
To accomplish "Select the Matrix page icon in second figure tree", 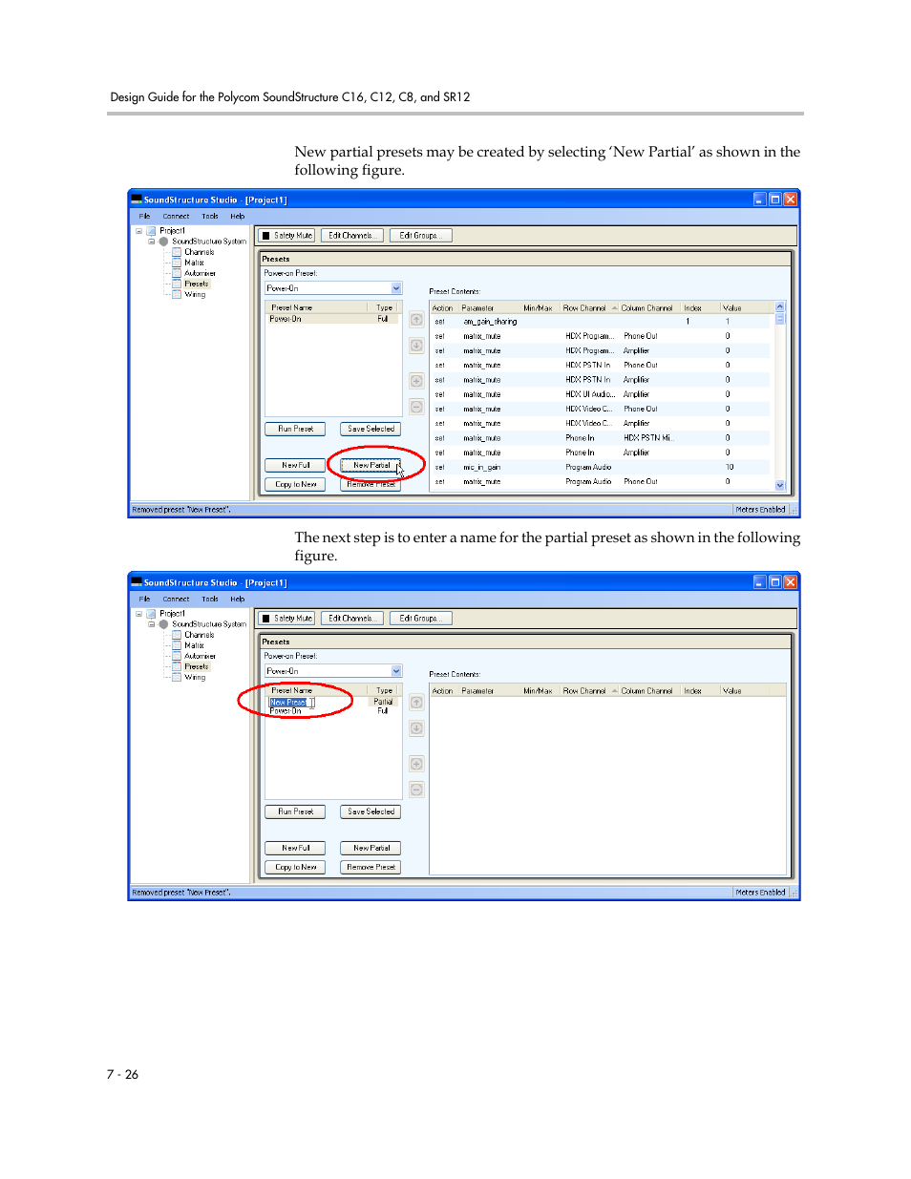I will (x=177, y=645).
